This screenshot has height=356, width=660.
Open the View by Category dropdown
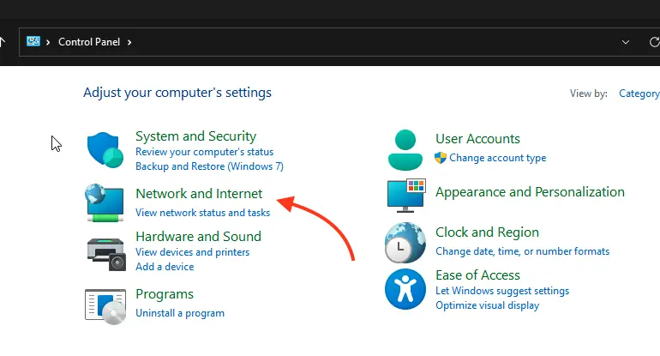click(639, 94)
